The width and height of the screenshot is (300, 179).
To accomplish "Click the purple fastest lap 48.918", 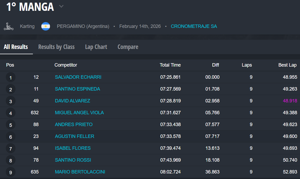I will pos(290,101).
